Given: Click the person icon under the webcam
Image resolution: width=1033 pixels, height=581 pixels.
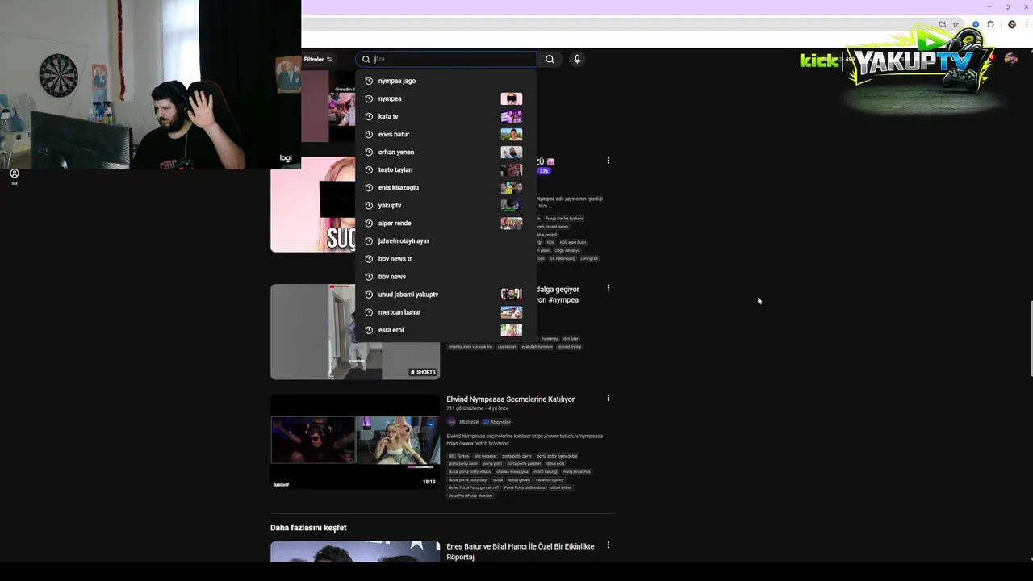Looking at the screenshot, I should [x=14, y=173].
